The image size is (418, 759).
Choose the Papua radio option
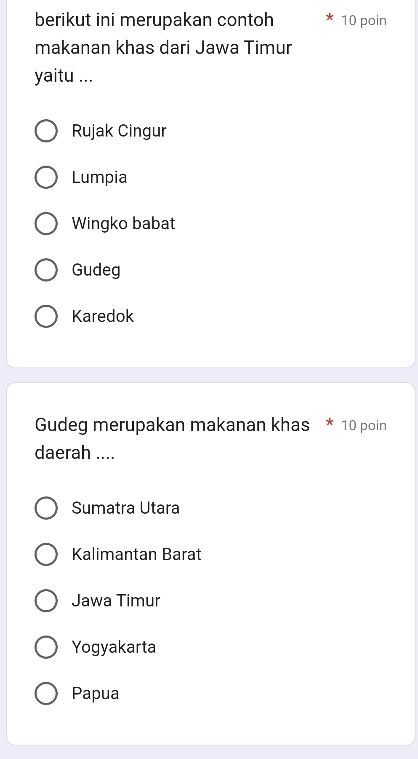(46, 693)
